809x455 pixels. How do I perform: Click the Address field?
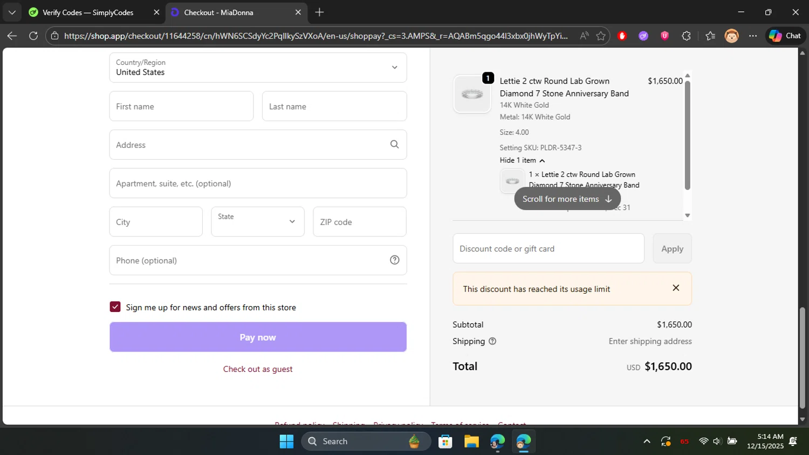(x=258, y=145)
